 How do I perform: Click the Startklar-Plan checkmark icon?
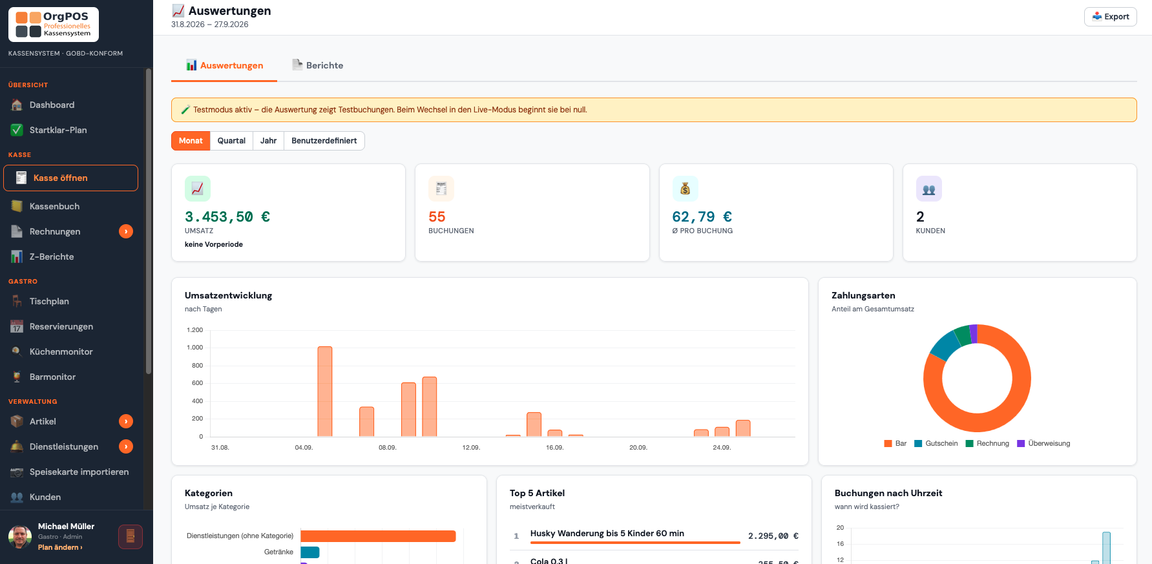17,130
